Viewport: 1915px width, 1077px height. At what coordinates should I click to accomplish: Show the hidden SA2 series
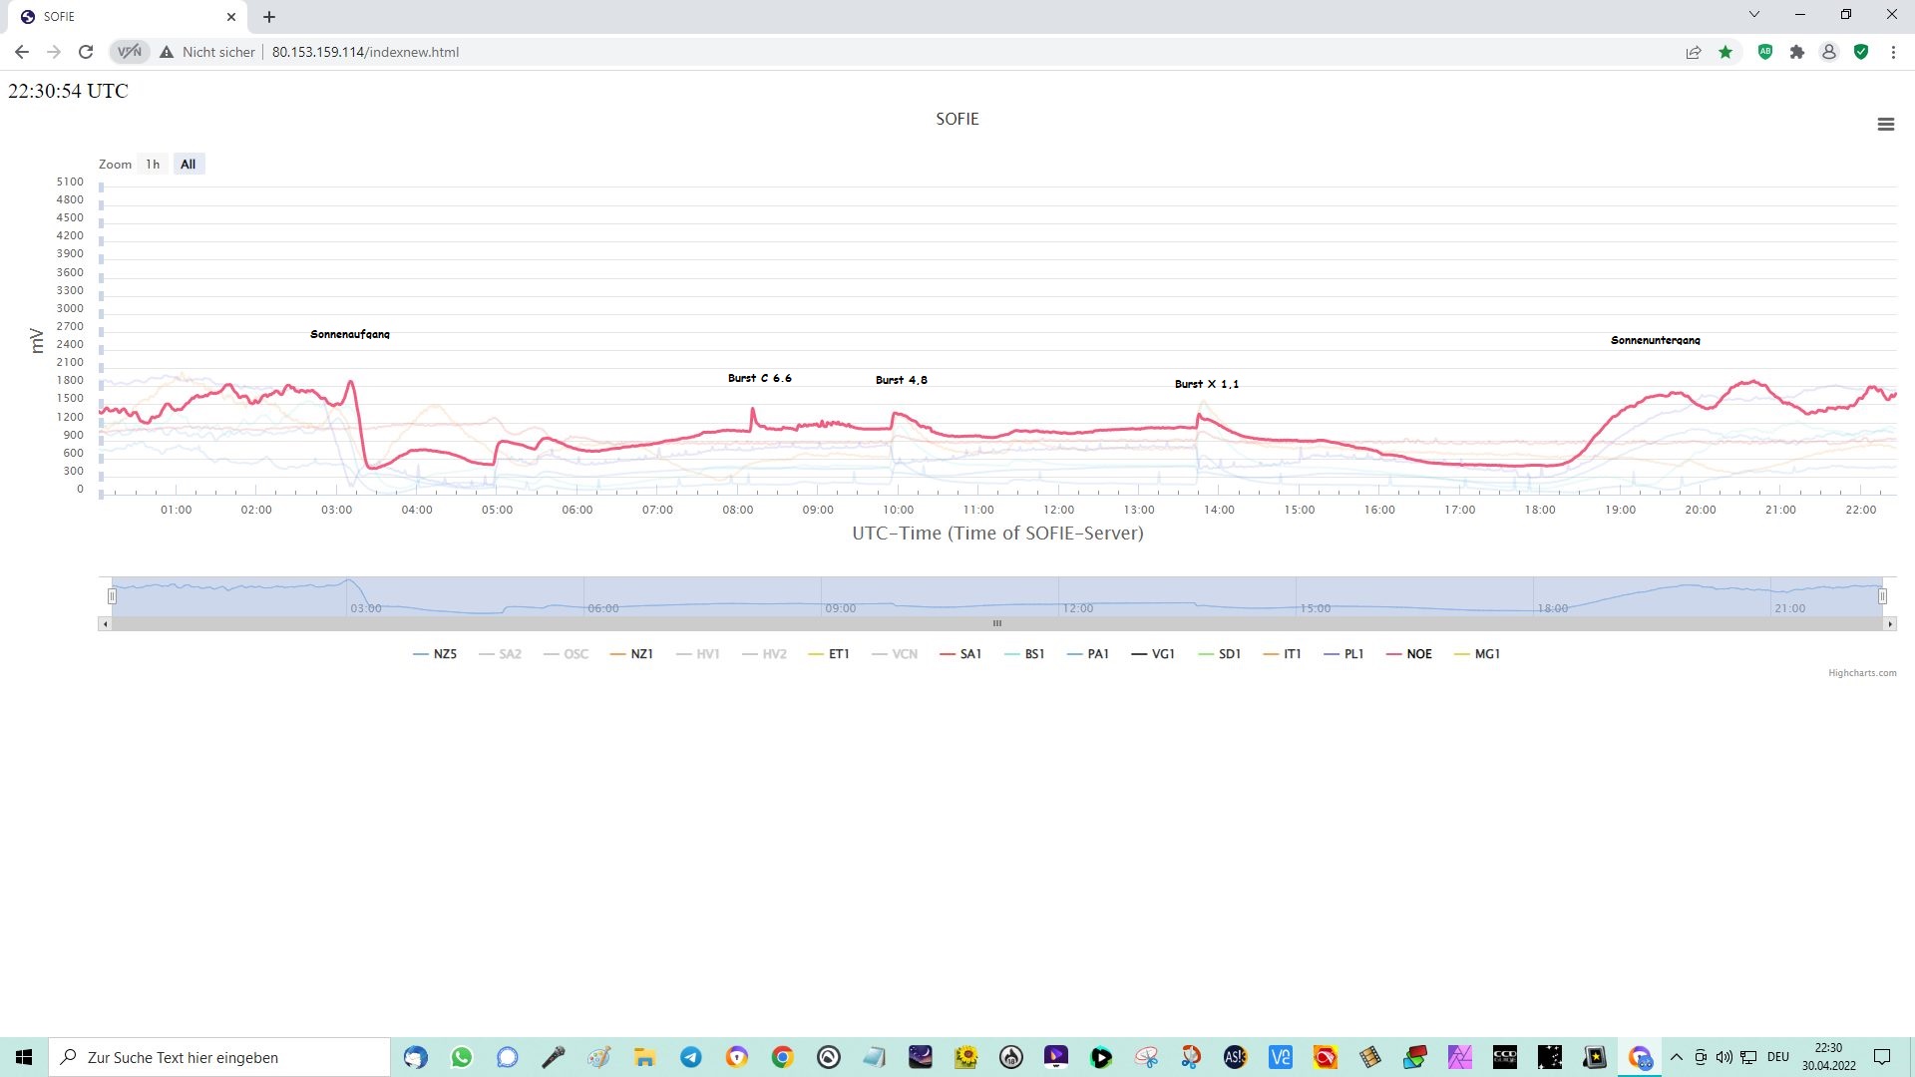500,654
